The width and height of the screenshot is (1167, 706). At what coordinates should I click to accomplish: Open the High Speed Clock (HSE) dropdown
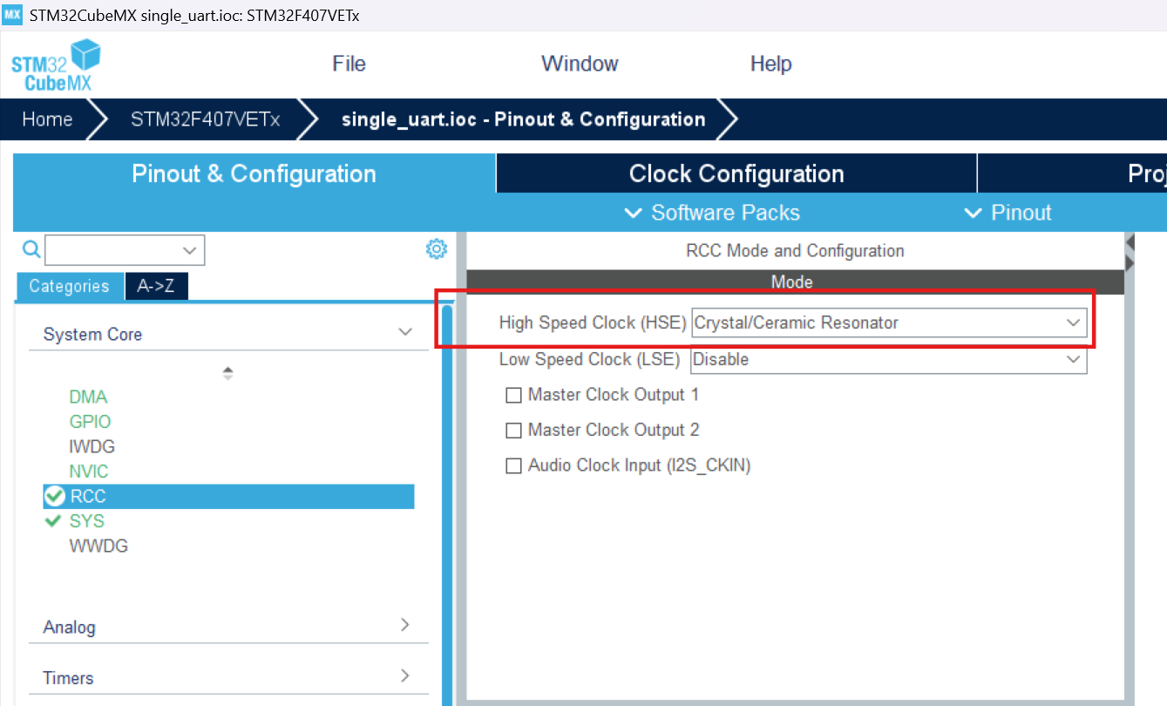click(x=889, y=322)
